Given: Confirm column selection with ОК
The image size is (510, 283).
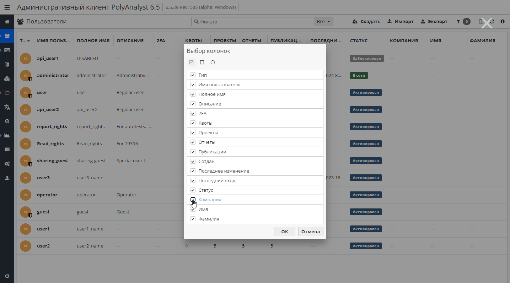Looking at the screenshot, I should click(285, 232).
